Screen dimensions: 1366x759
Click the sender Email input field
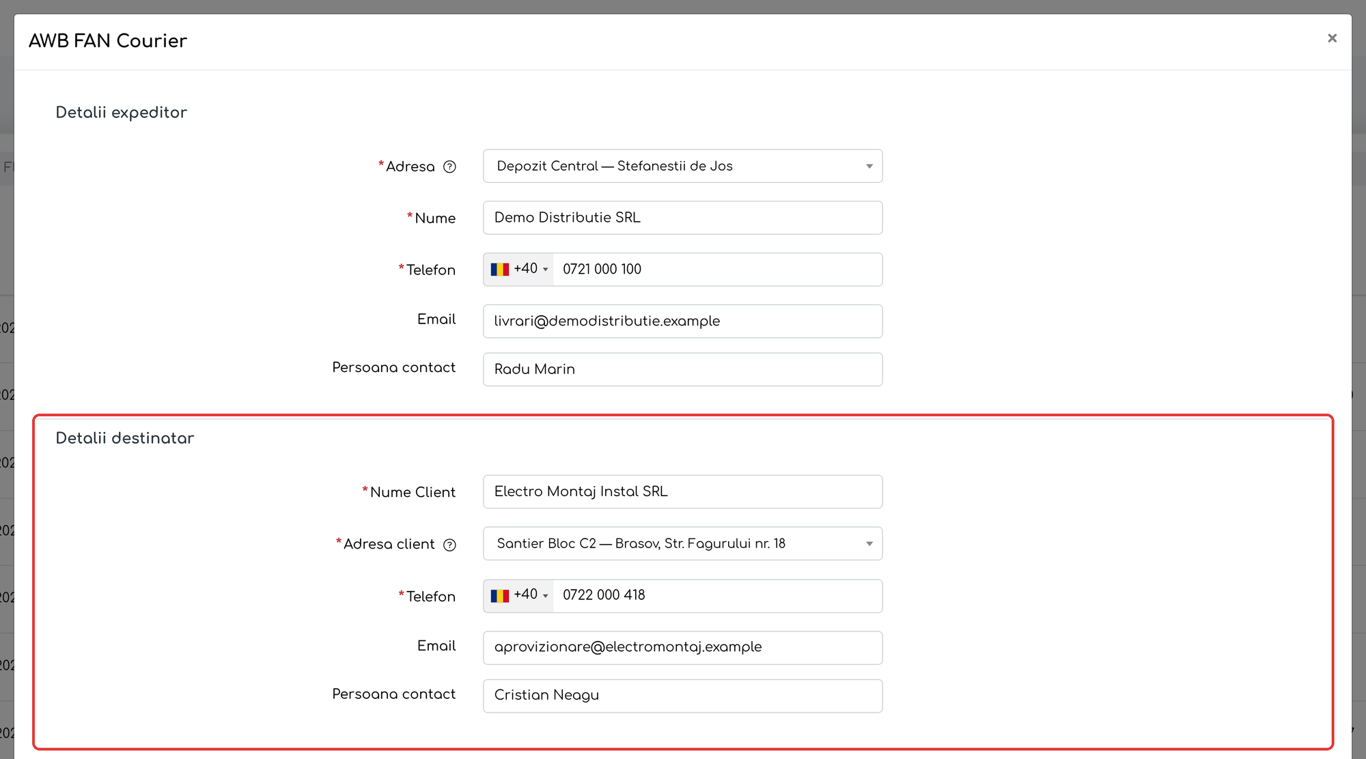[x=682, y=321]
